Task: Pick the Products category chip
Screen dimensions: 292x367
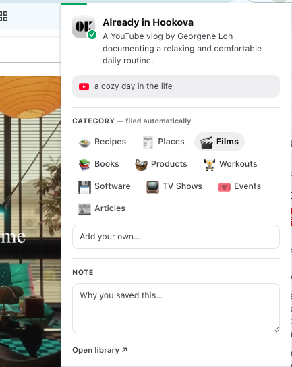Action: pyautogui.click(x=161, y=164)
